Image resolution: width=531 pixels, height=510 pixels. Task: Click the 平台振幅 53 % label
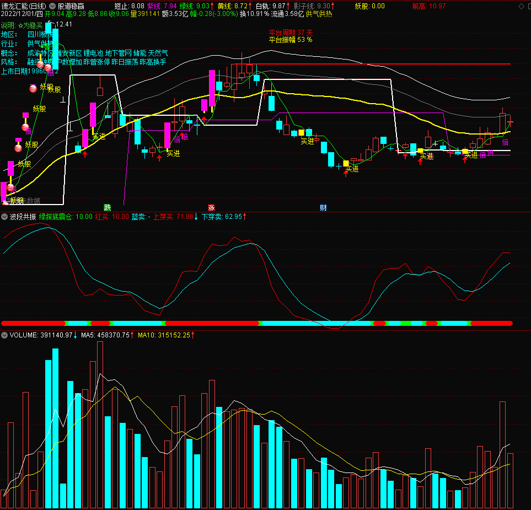click(291, 40)
